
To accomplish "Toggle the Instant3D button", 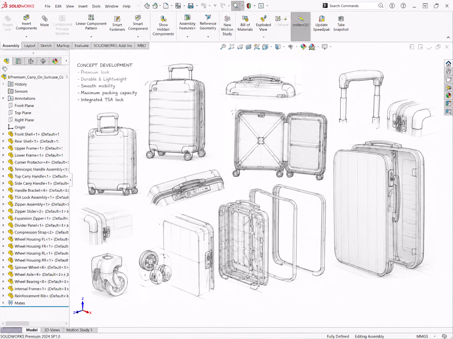I will (x=301, y=27).
